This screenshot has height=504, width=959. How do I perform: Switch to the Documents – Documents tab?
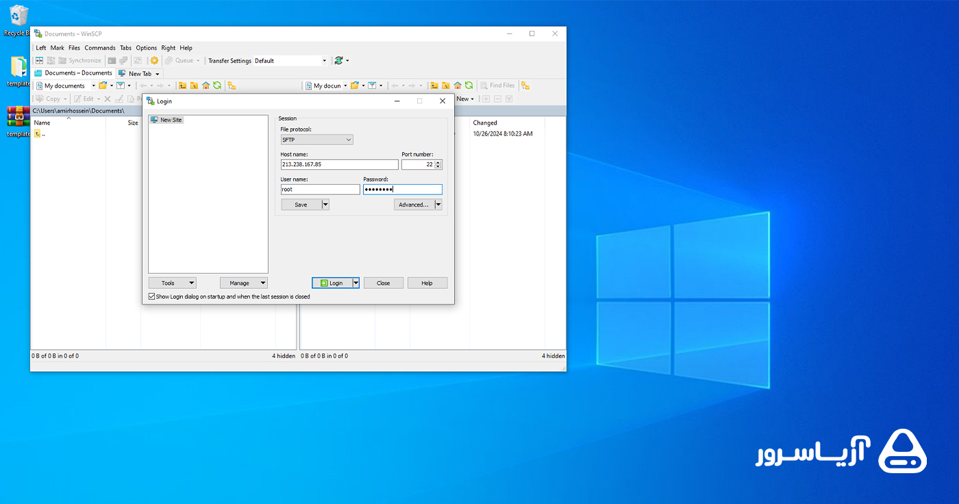[x=73, y=73]
